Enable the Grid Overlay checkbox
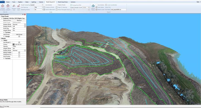The height and width of the screenshot is (108, 201). pos(19,57)
